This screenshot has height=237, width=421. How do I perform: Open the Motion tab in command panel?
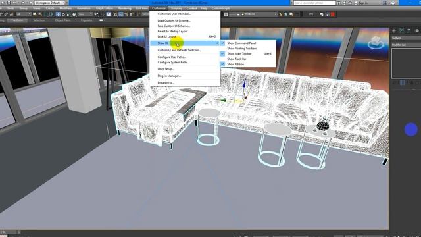417,31
